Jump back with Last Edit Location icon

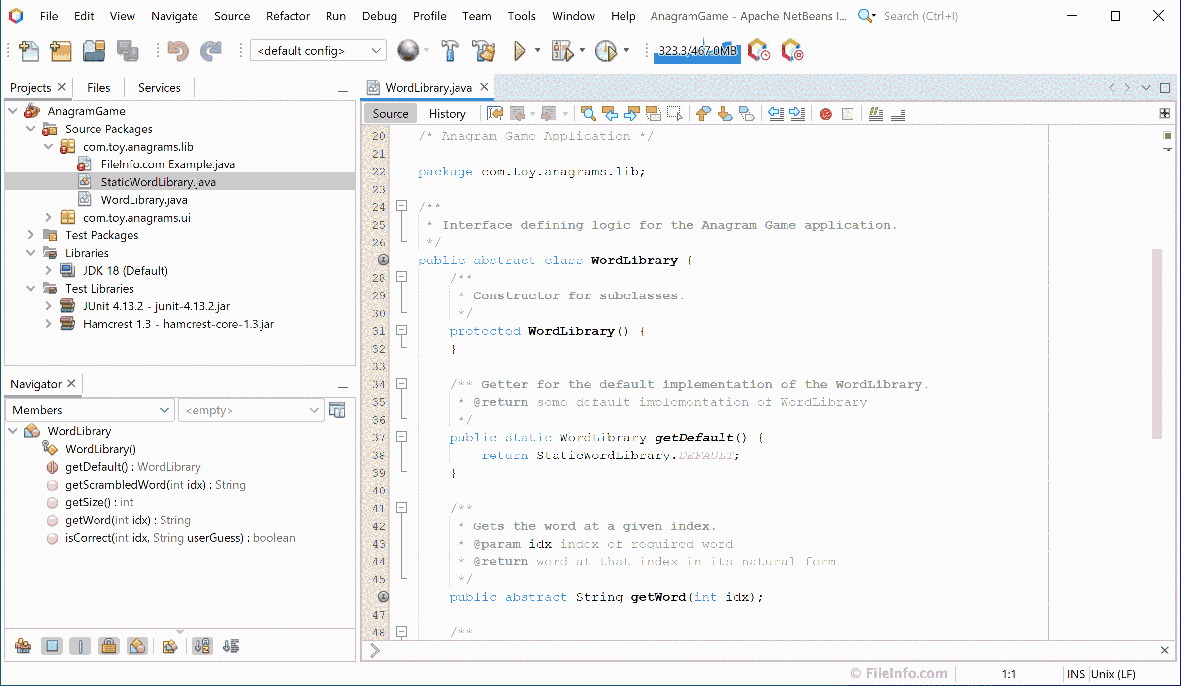click(x=494, y=113)
